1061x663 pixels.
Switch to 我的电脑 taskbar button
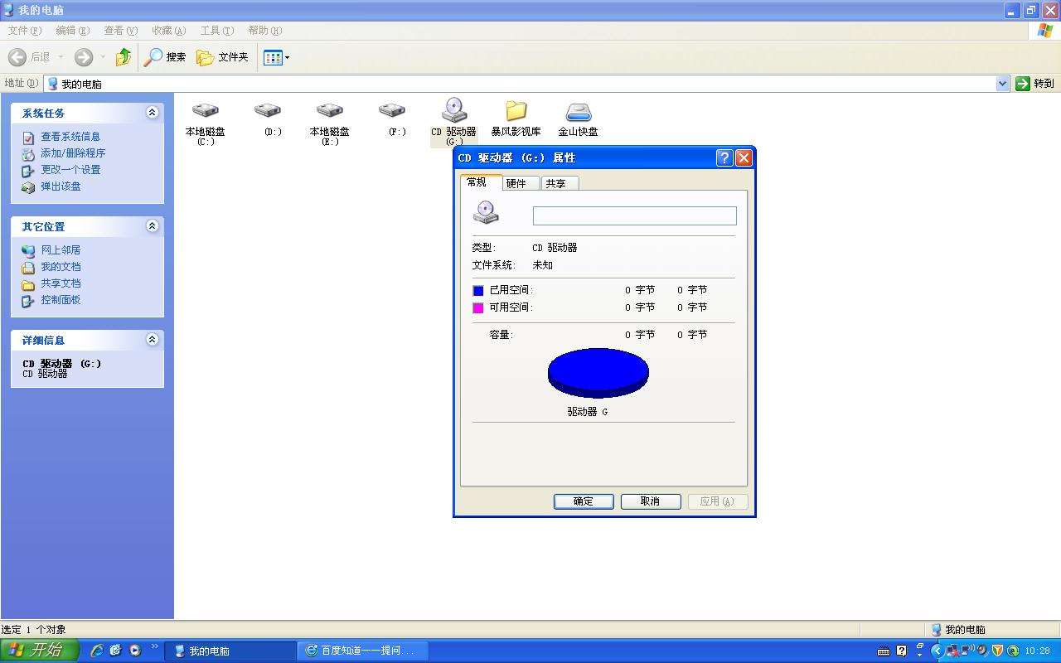click(230, 651)
